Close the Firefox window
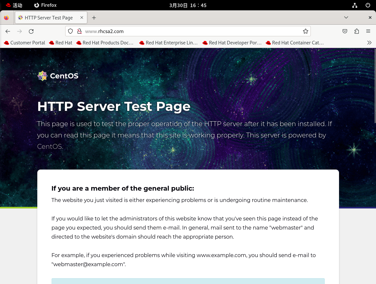Screen dimensions: 376x284 [x=370, y=18]
